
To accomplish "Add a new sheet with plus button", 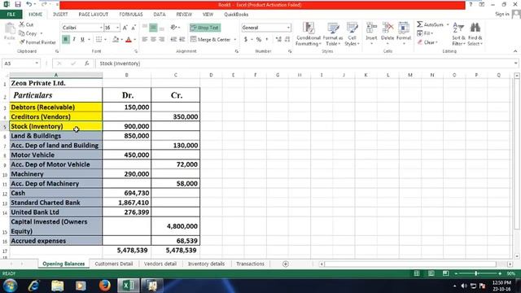I will tap(285, 264).
